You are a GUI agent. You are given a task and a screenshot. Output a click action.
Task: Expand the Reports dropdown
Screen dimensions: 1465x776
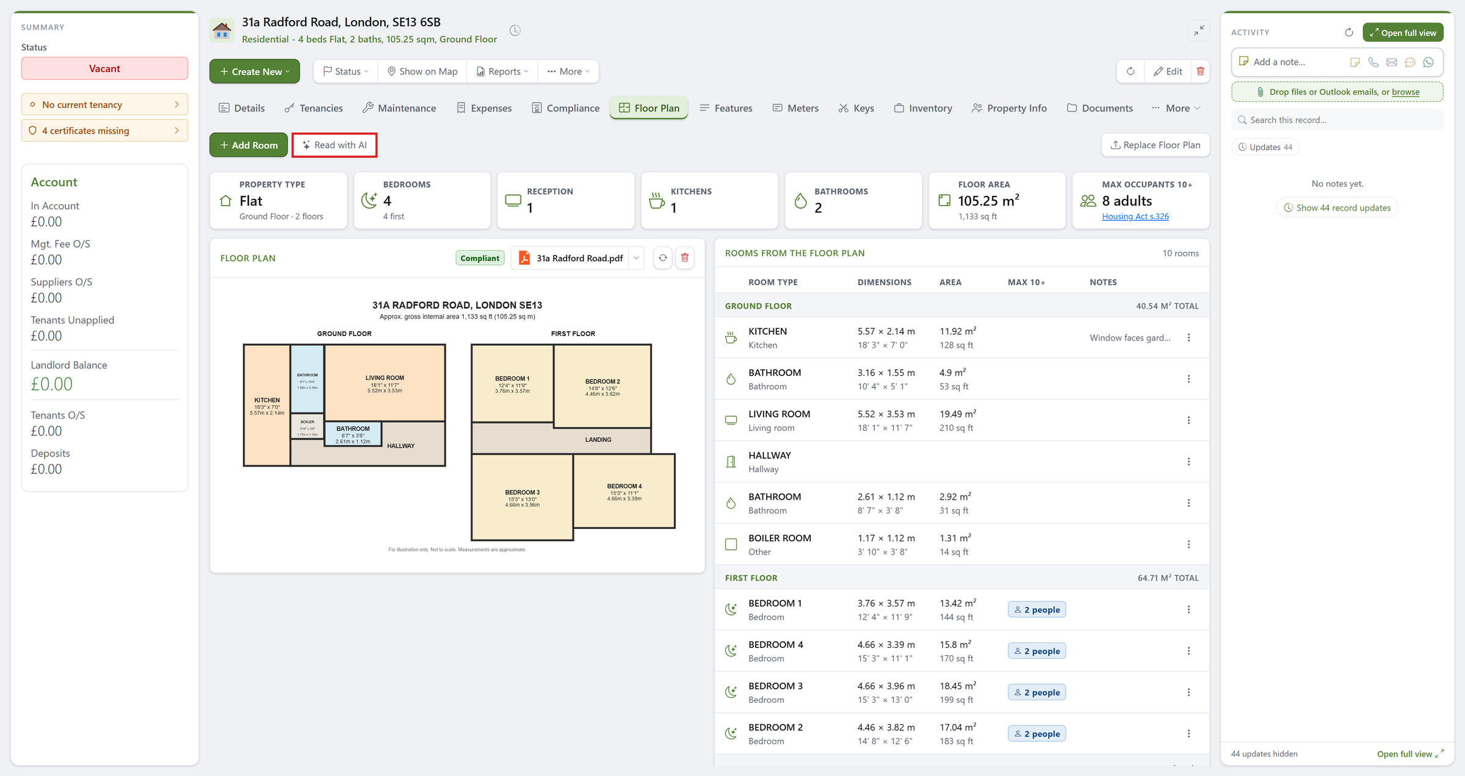[x=502, y=71]
